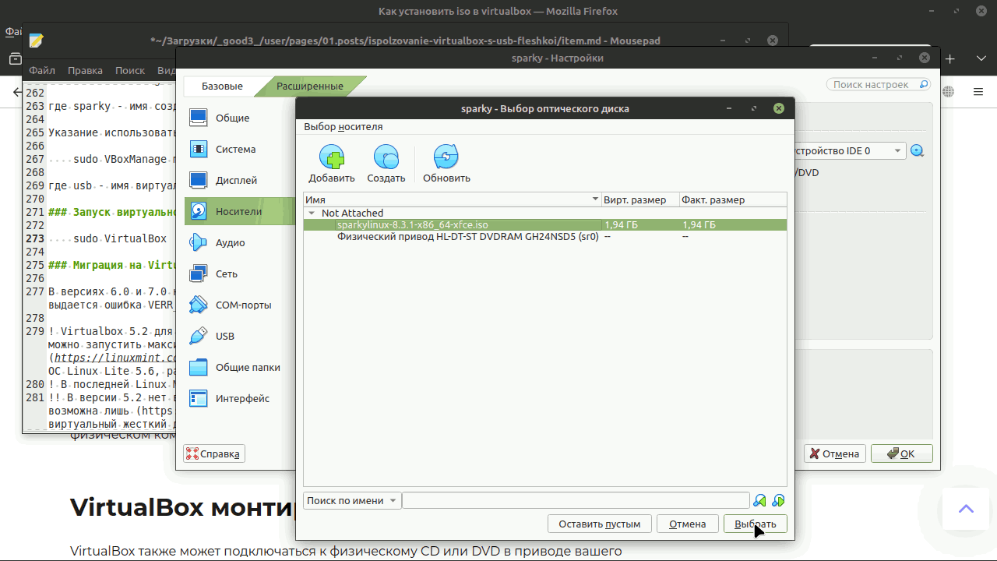Open Mousepad's Файл menu

(x=42, y=70)
